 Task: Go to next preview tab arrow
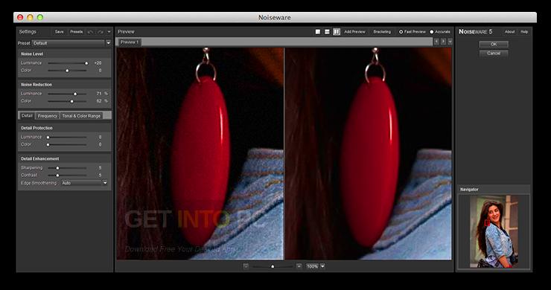[443, 42]
